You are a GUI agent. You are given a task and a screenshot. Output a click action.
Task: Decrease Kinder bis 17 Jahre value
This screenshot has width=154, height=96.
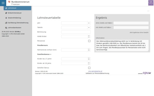[89, 60]
